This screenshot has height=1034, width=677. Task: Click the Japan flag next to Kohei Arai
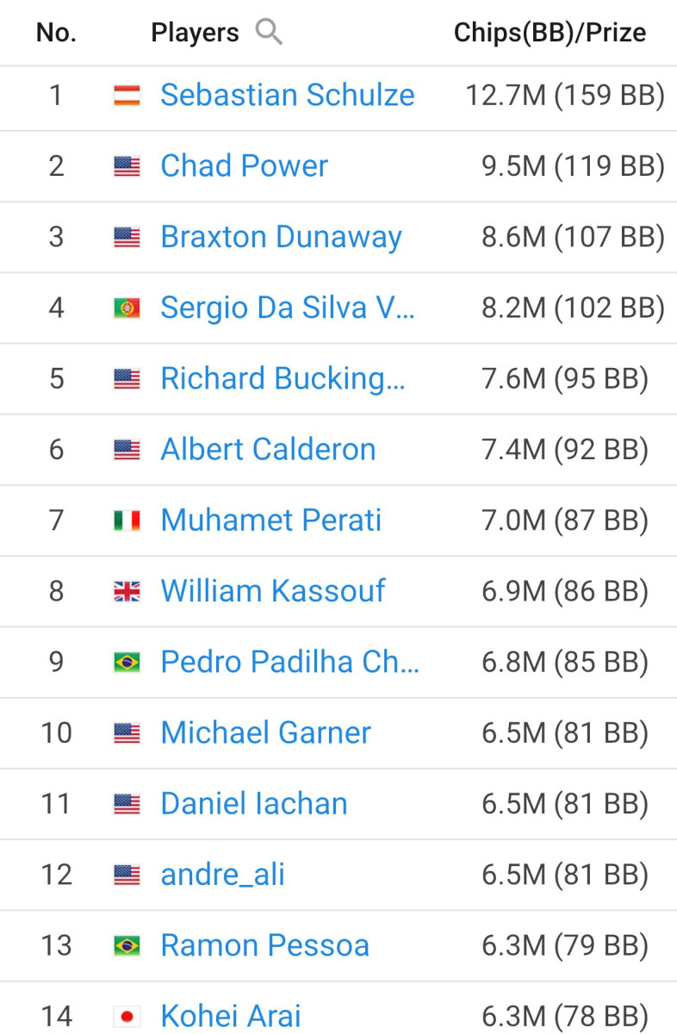click(127, 1017)
